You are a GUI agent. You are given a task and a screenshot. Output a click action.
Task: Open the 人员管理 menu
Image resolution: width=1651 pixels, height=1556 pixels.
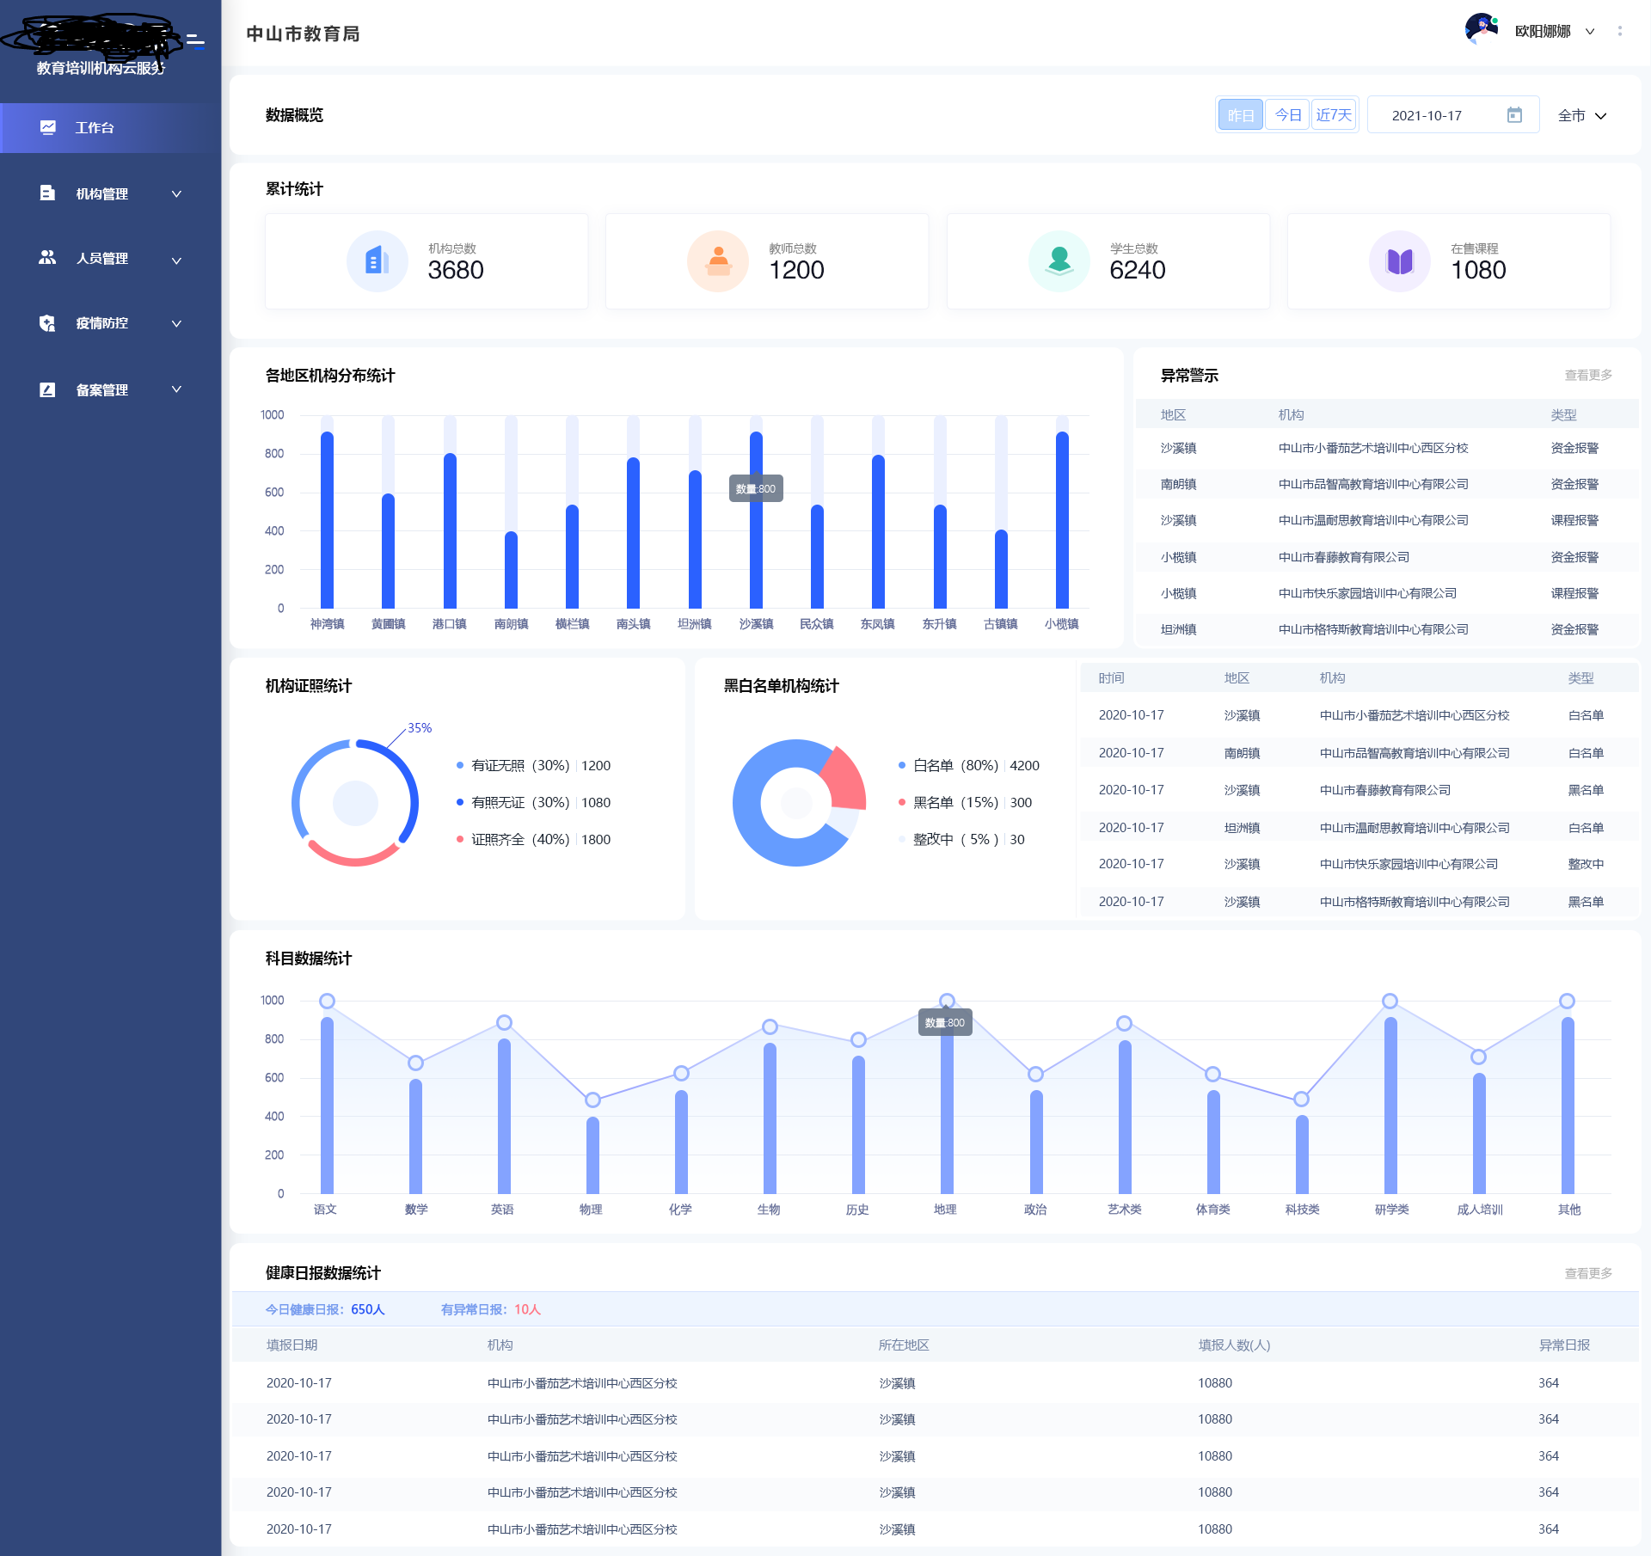click(110, 259)
